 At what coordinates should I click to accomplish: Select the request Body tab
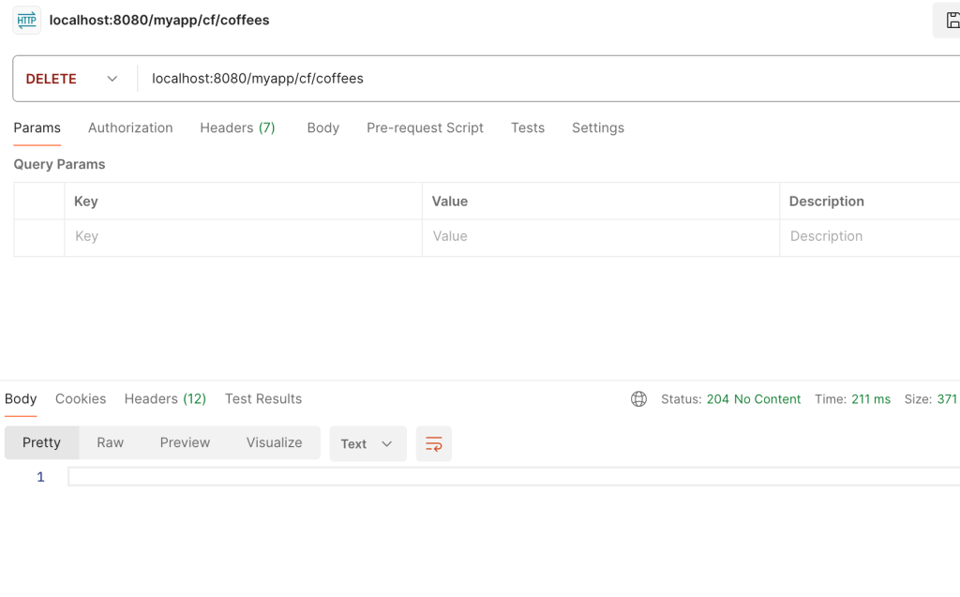coord(322,128)
